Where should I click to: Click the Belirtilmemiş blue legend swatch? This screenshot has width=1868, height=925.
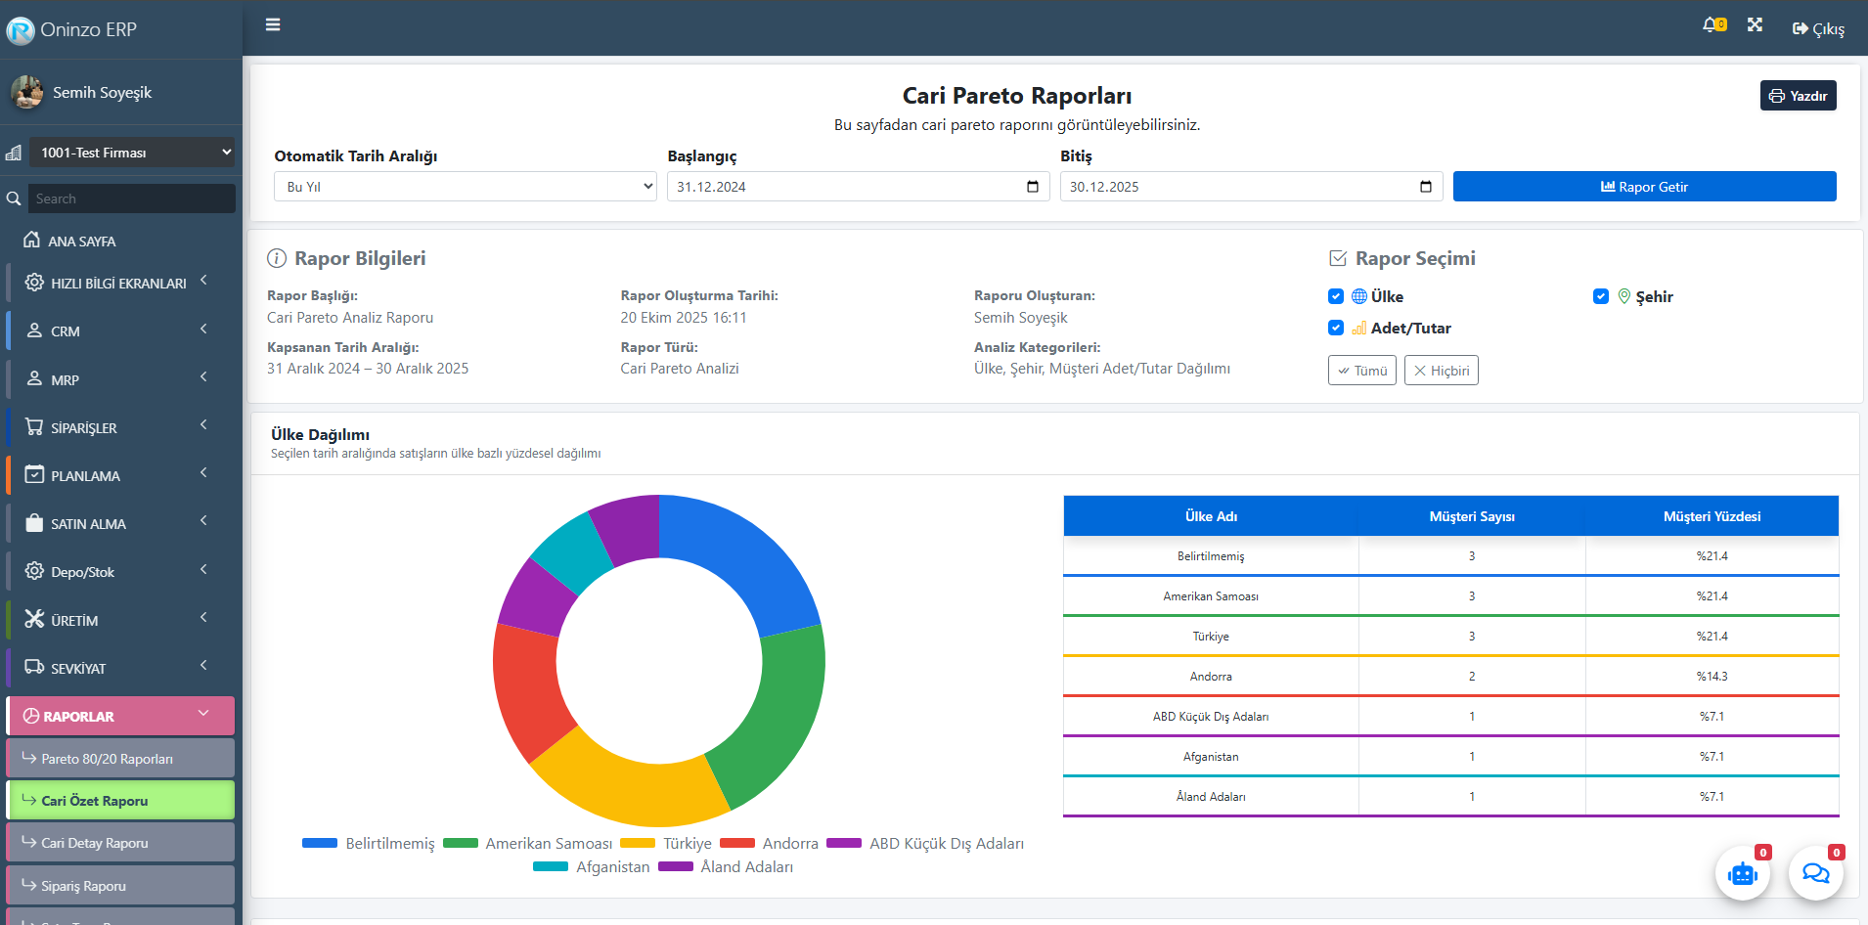click(320, 843)
